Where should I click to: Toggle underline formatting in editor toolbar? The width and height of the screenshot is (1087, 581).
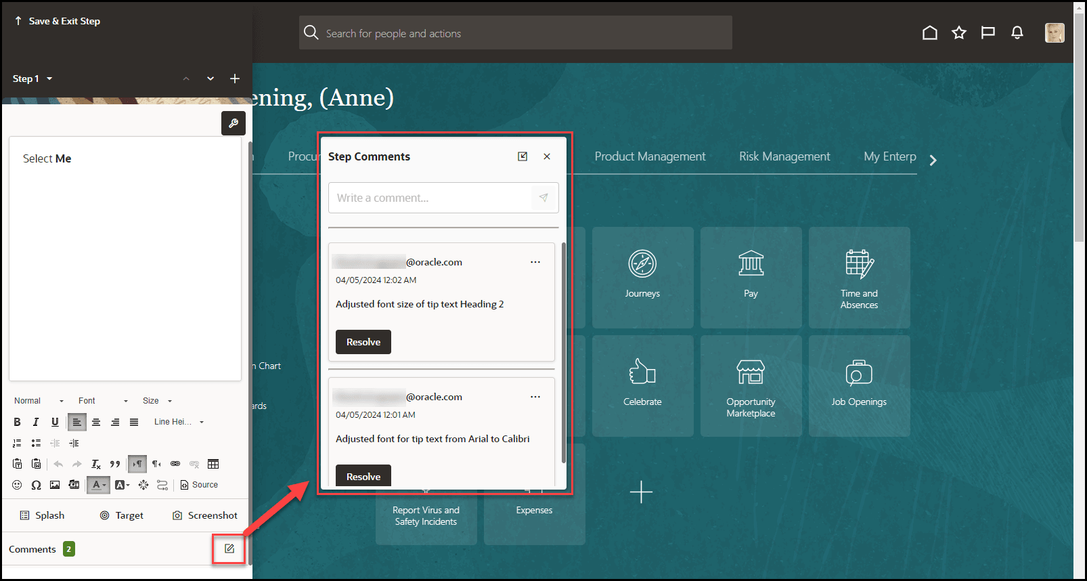tap(55, 422)
